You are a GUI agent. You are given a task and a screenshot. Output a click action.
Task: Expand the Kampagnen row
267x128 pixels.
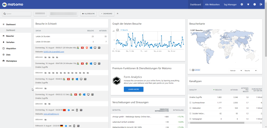coord(190,119)
